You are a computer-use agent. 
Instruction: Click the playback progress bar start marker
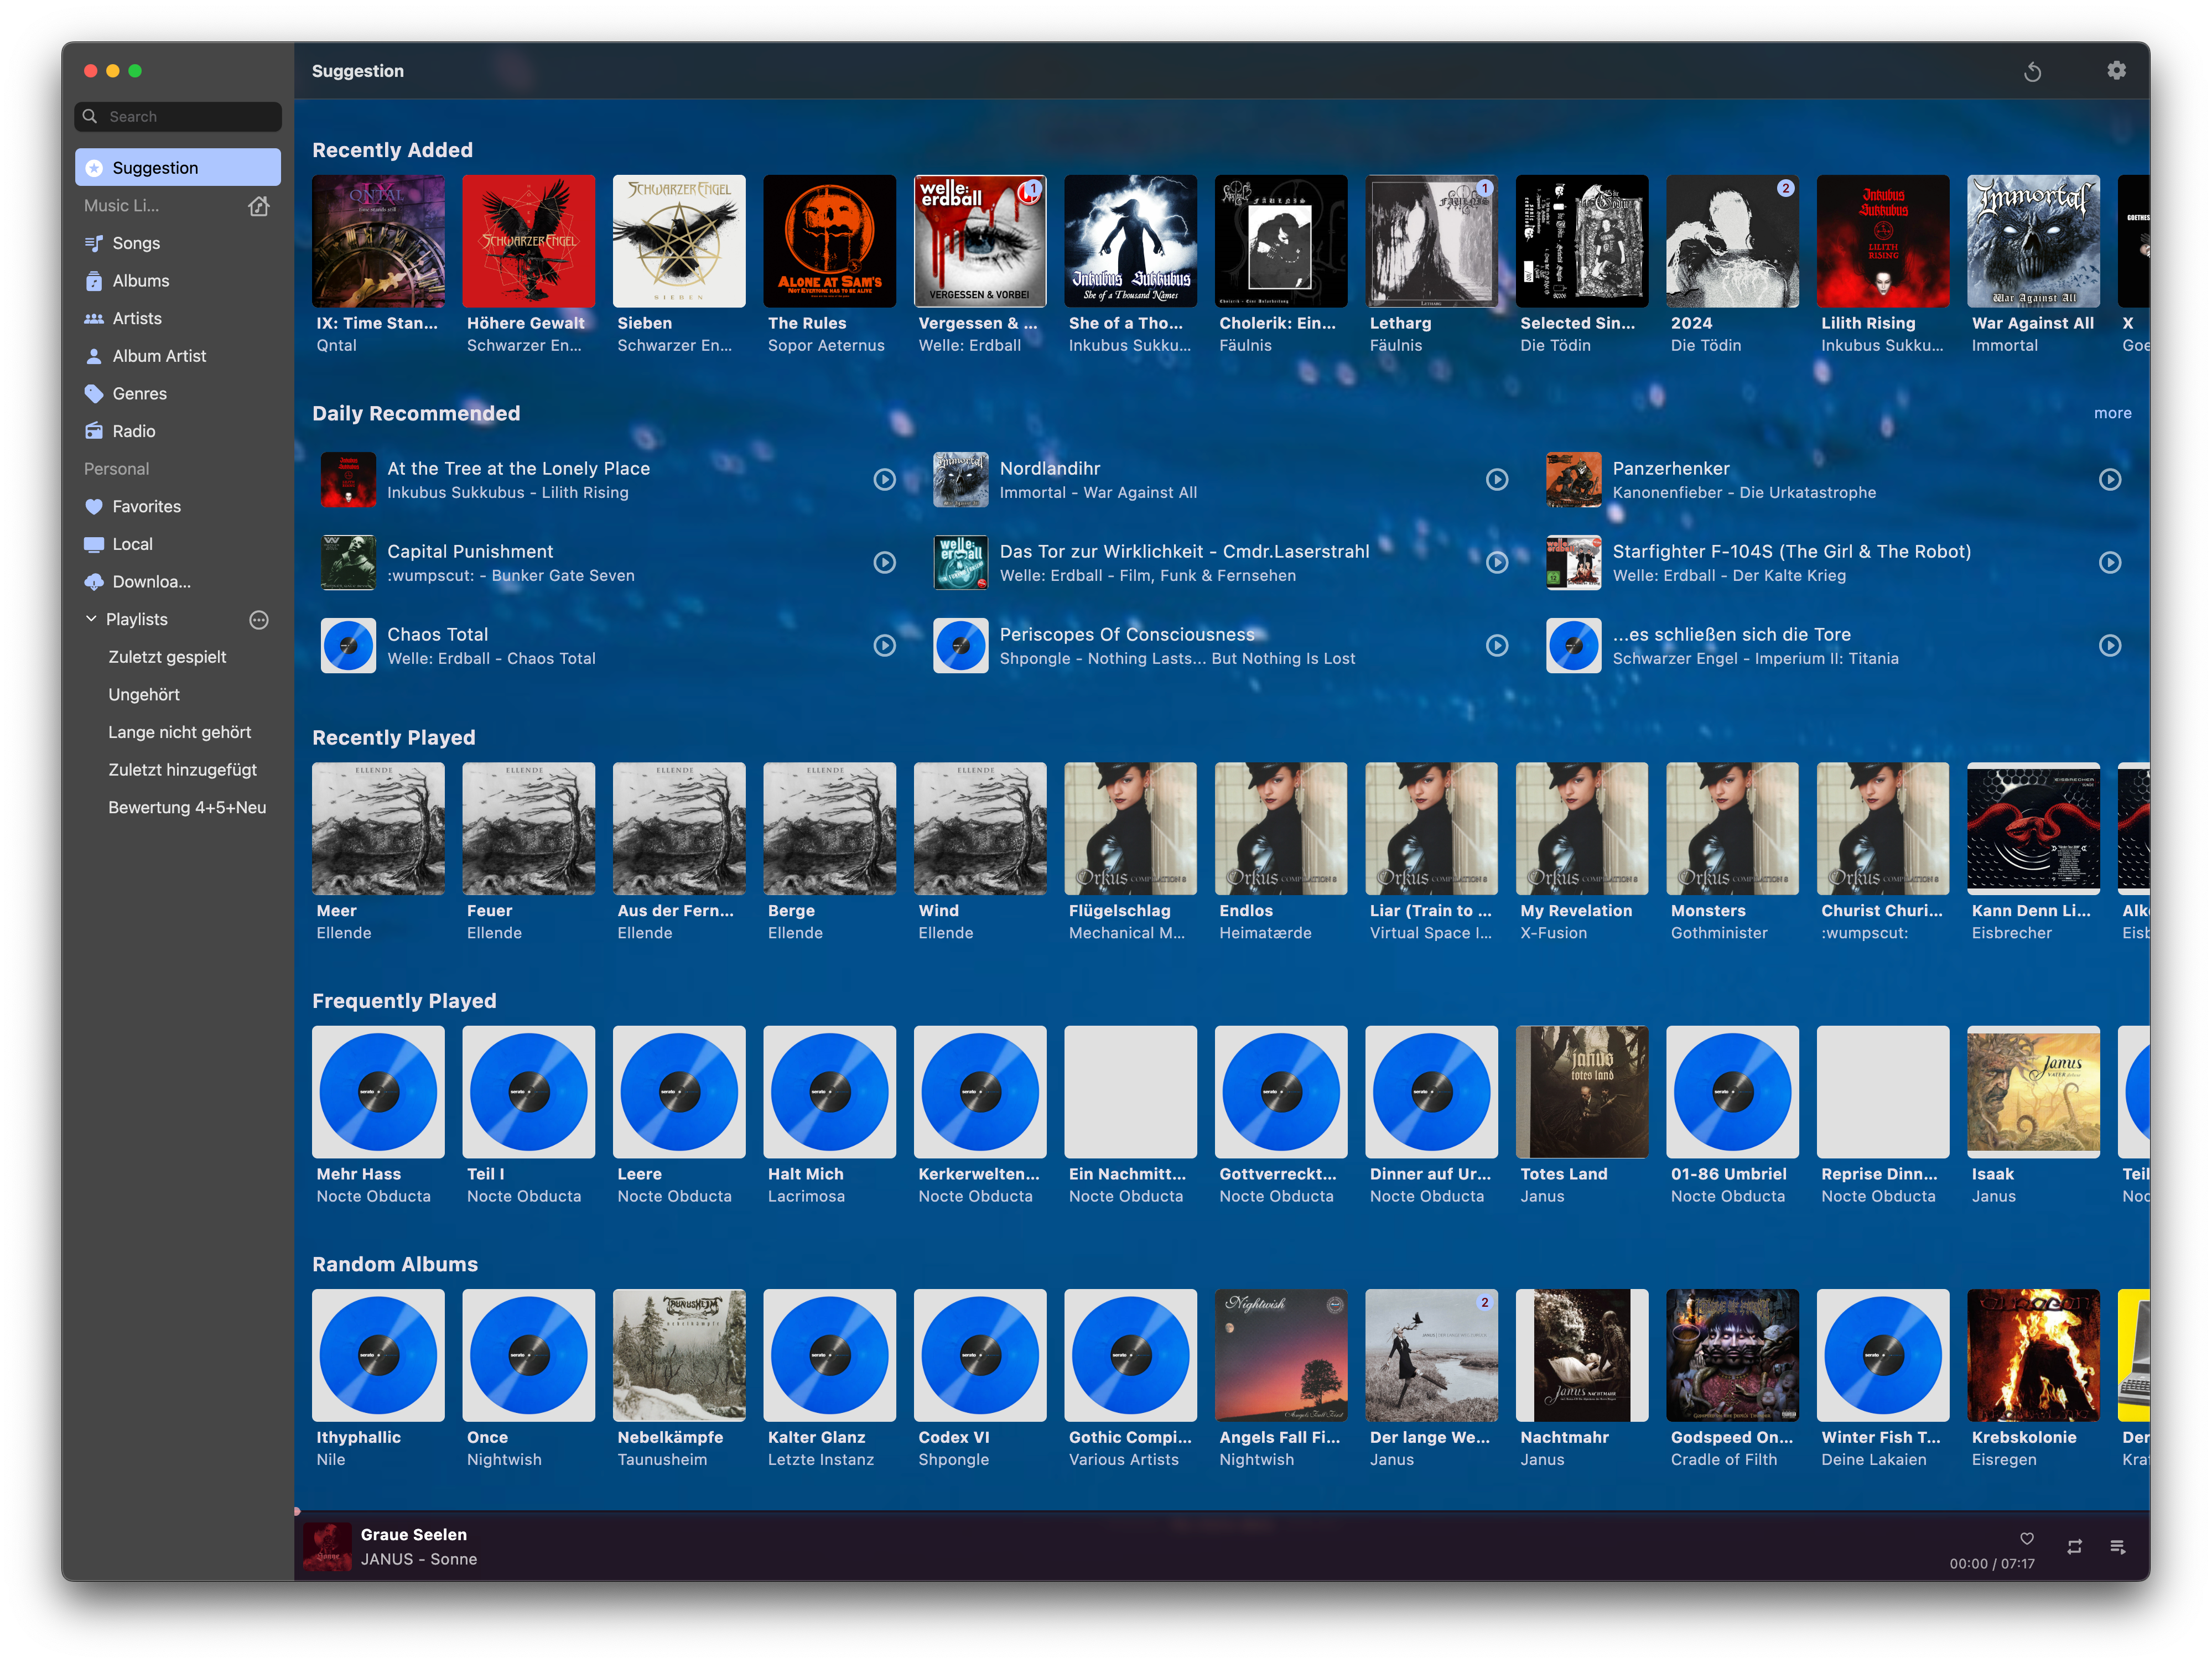point(297,1511)
